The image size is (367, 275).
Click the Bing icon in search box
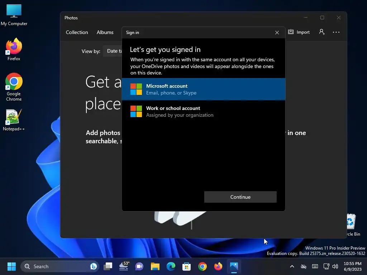point(94,266)
